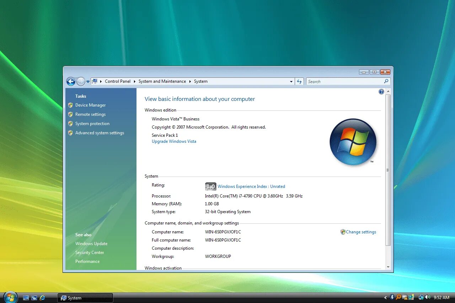455x303 pixels.
Task: Click Switch between windows quick launch icon
Action: coord(34,298)
